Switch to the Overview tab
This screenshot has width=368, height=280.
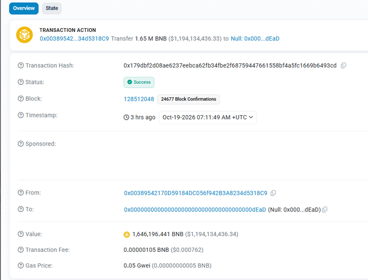click(x=24, y=9)
